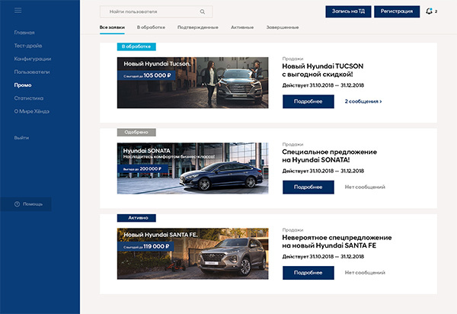
Task: Click the Продажи label on the SANTA FE card
Action: (x=292, y=229)
